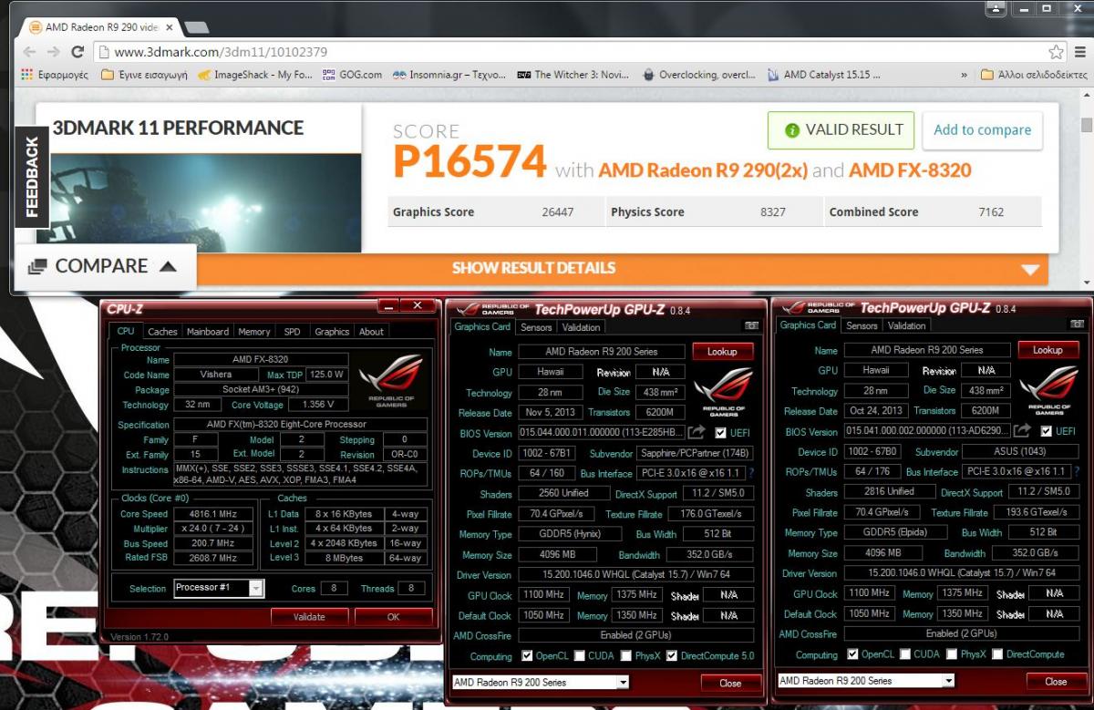Open the About tab in CPU-Z
The width and height of the screenshot is (1094, 710).
tap(371, 332)
